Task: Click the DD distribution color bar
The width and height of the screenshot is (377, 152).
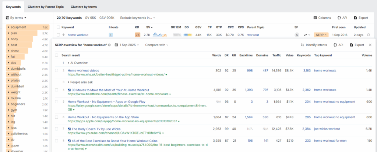Action: tap(188, 35)
